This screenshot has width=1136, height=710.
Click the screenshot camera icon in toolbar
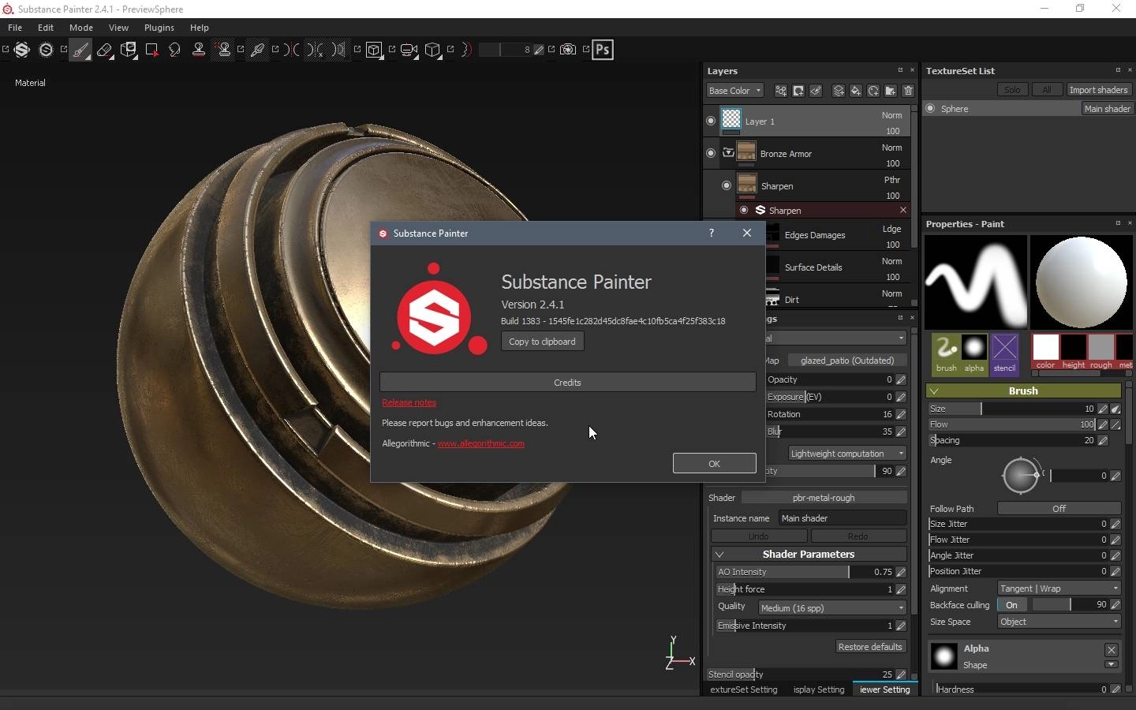coord(568,50)
